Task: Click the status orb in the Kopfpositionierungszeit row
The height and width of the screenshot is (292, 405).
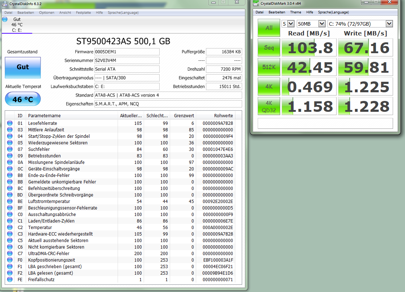Action: click(10, 260)
